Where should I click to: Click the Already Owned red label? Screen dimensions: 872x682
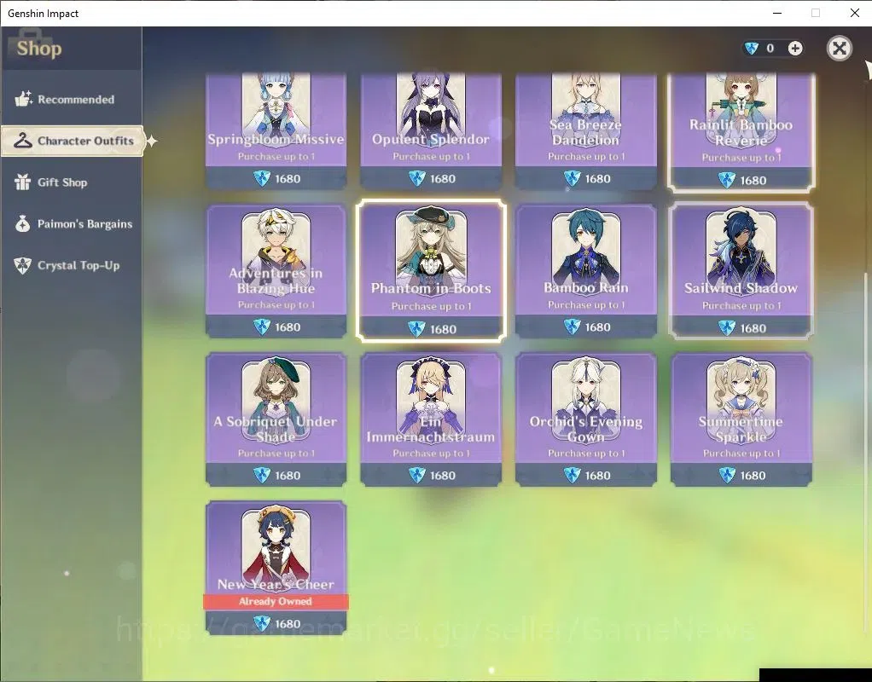276,601
